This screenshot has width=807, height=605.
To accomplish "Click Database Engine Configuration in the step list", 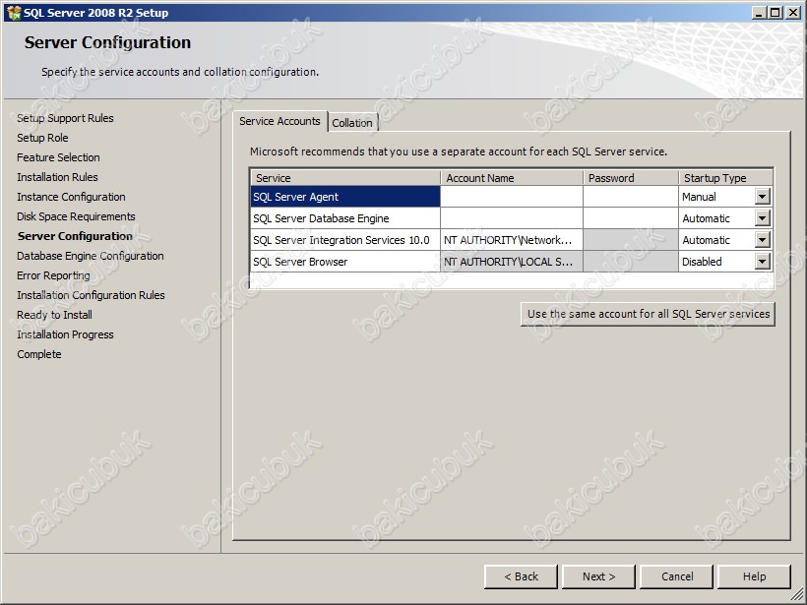I will pos(91,256).
